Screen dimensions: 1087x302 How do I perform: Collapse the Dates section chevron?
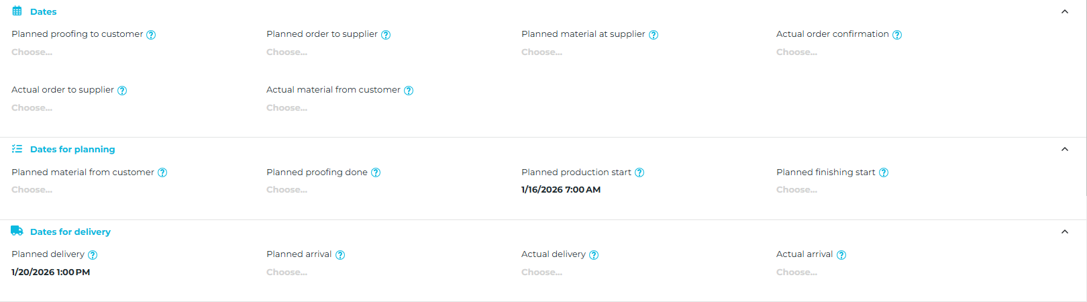(1065, 11)
